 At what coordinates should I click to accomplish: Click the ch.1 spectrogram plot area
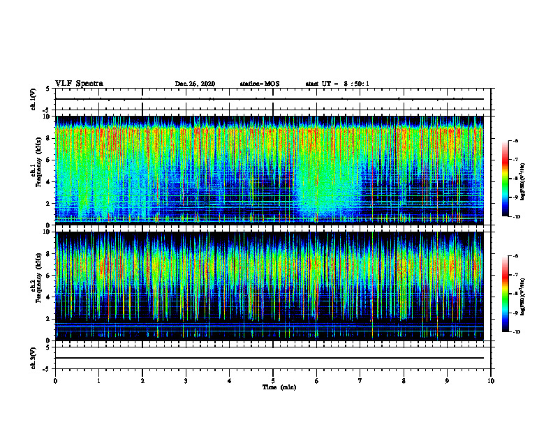(269, 170)
